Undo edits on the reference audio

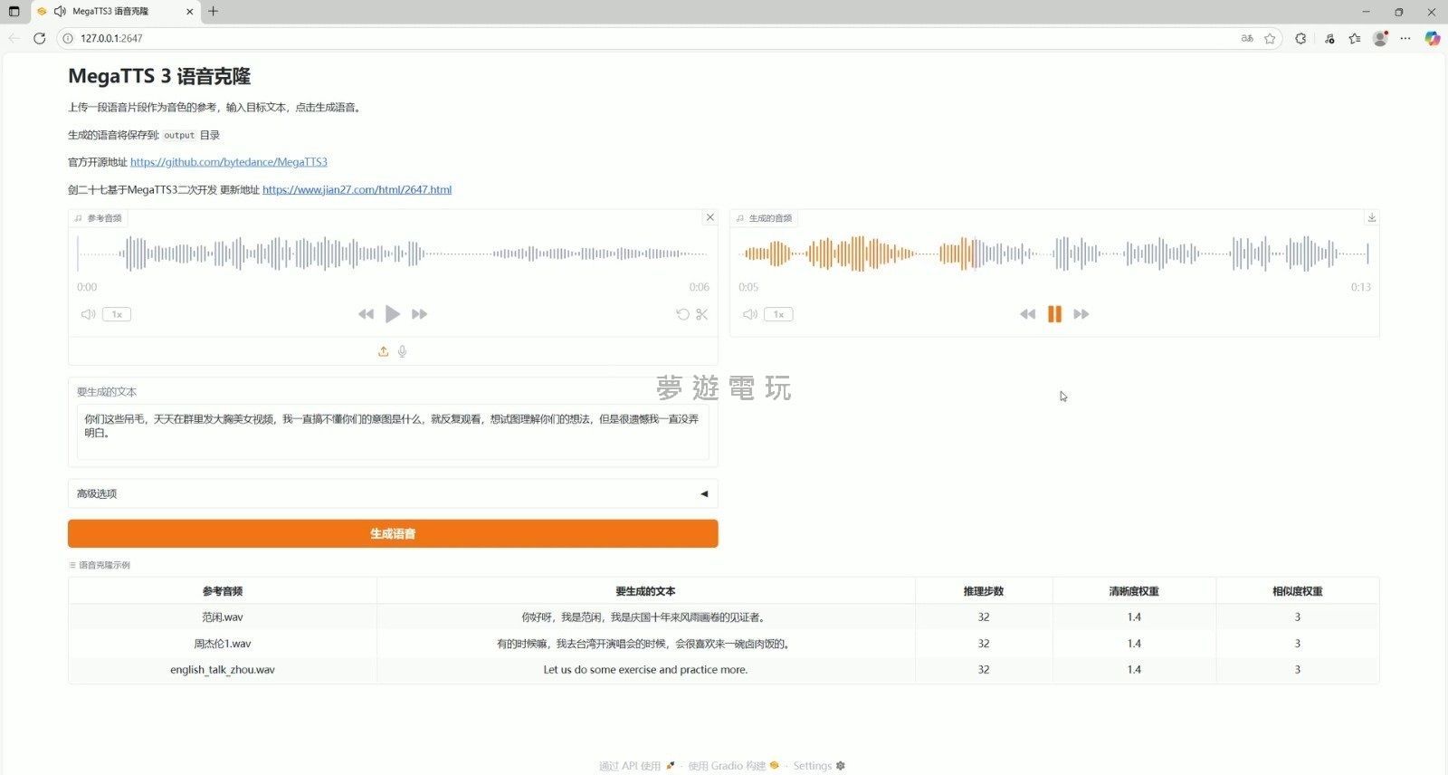682,314
